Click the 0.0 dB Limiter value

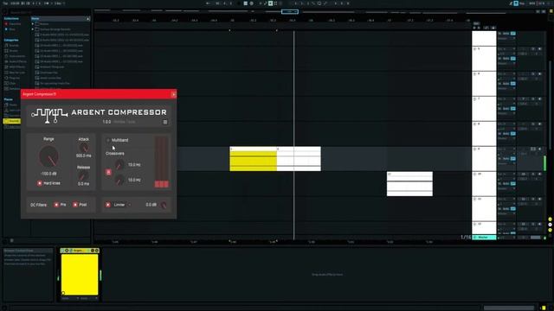pos(151,205)
